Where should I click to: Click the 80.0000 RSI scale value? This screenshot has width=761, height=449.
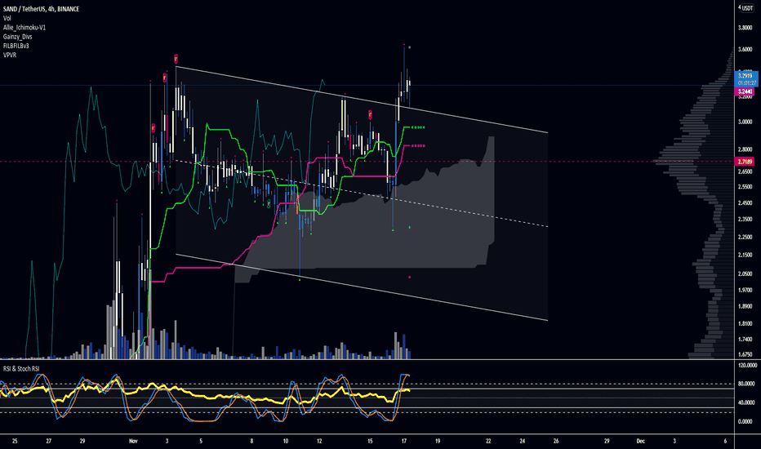tap(746, 384)
